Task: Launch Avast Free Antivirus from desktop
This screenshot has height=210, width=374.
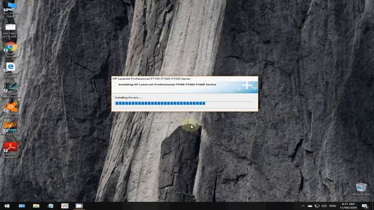Action: (x=11, y=110)
